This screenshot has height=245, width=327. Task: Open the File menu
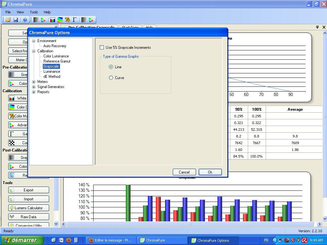tap(8, 12)
